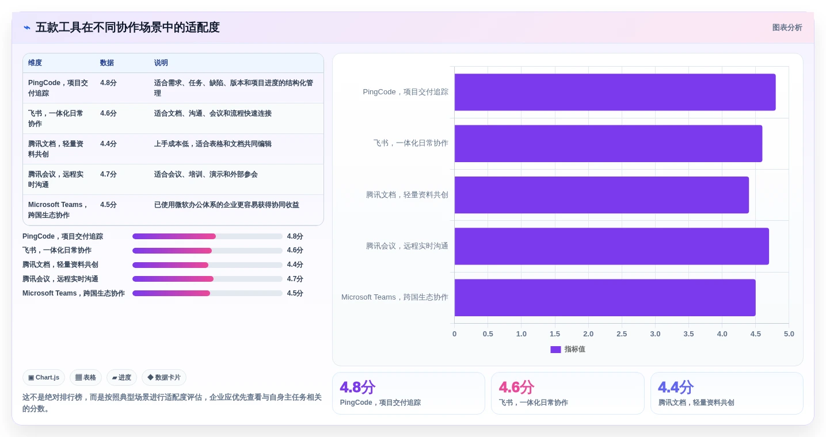Click 4.5分 in the table's Microsoft Teams row
The height and width of the screenshot is (437, 826).
coord(108,205)
